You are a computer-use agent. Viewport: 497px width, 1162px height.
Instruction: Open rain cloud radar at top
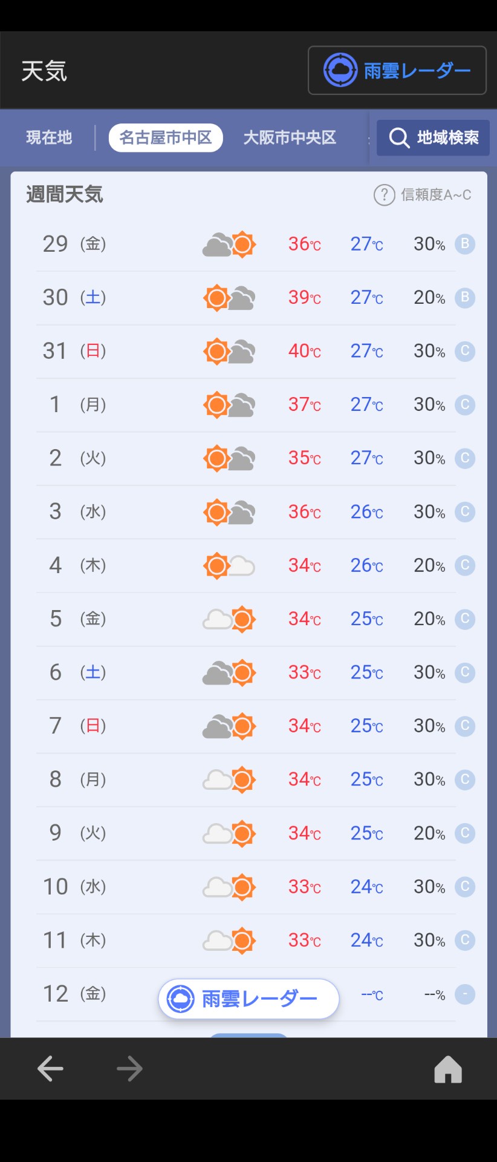coord(397,70)
